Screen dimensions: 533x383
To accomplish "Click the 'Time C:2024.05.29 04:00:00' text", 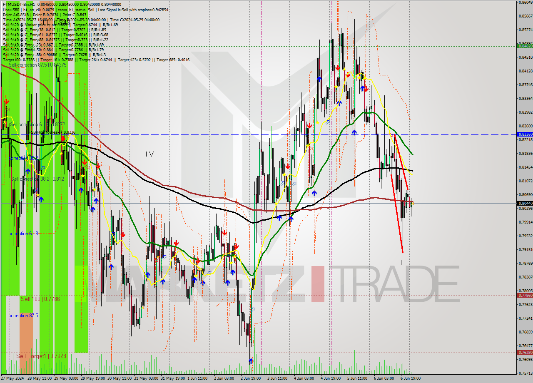I will tap(135, 20).
